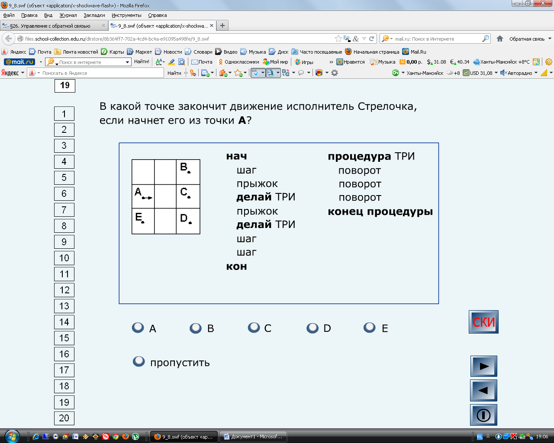
Task: Click the RU language indicator in tray
Action: (480, 437)
